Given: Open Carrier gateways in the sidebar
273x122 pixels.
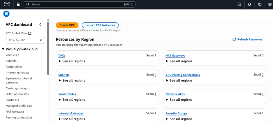Looking at the screenshot, I should coord(17,88).
